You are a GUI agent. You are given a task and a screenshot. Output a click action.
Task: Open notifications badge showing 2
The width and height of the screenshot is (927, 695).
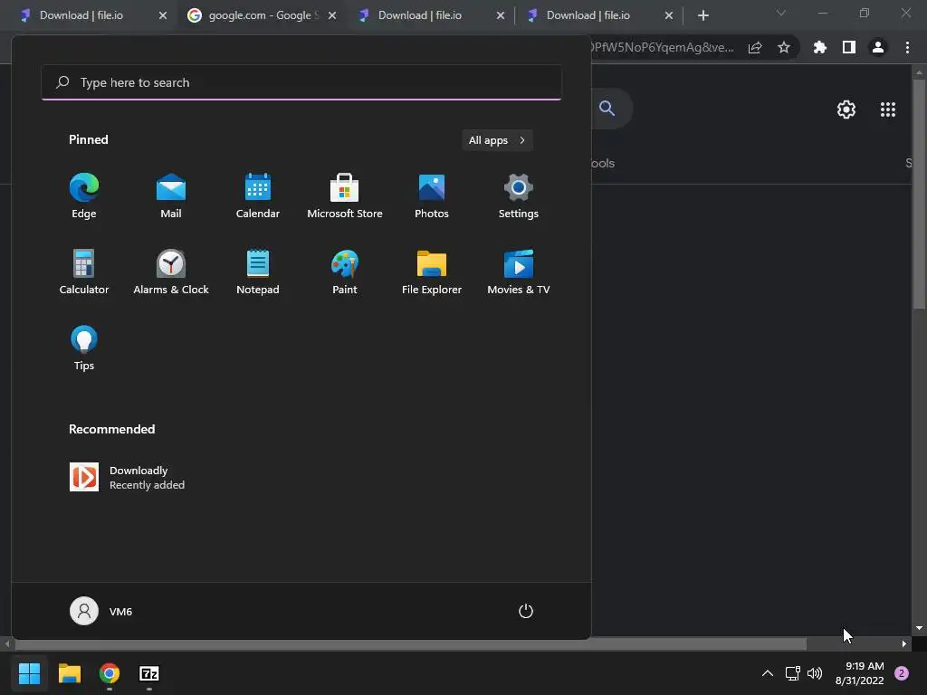click(x=902, y=673)
